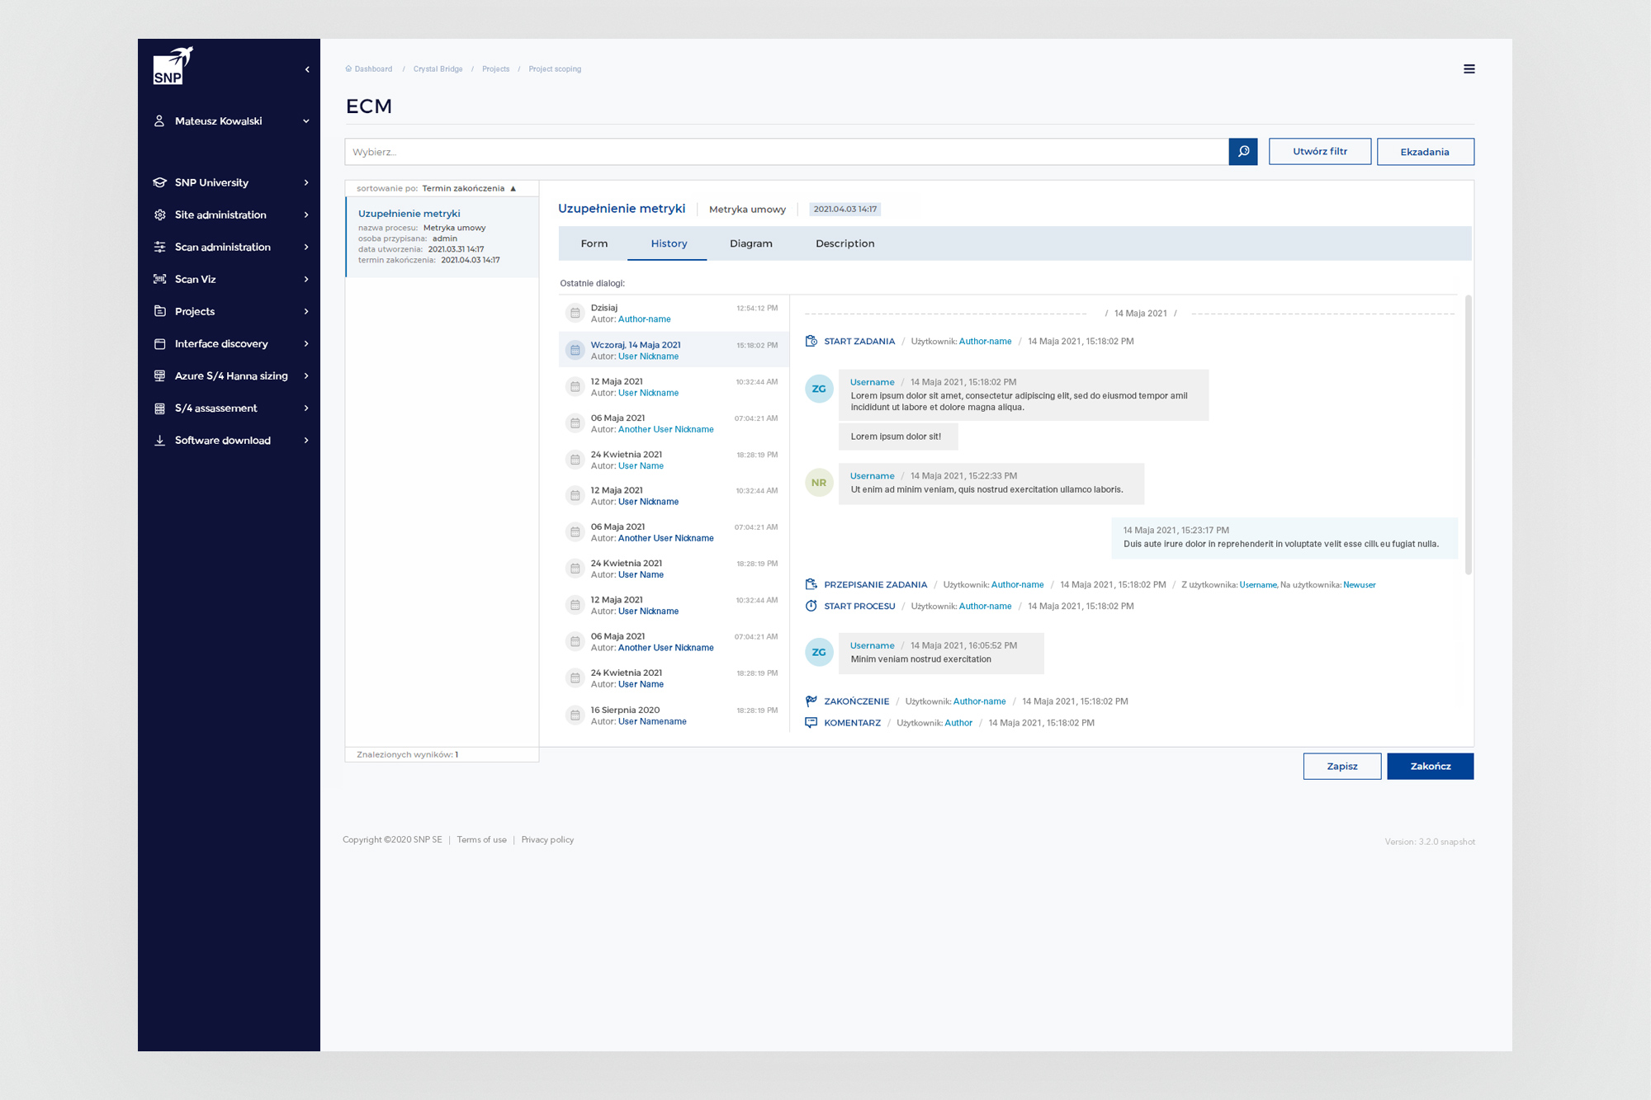The height and width of the screenshot is (1100, 1651).
Task: Click the search magnifier button
Action: click(1242, 152)
